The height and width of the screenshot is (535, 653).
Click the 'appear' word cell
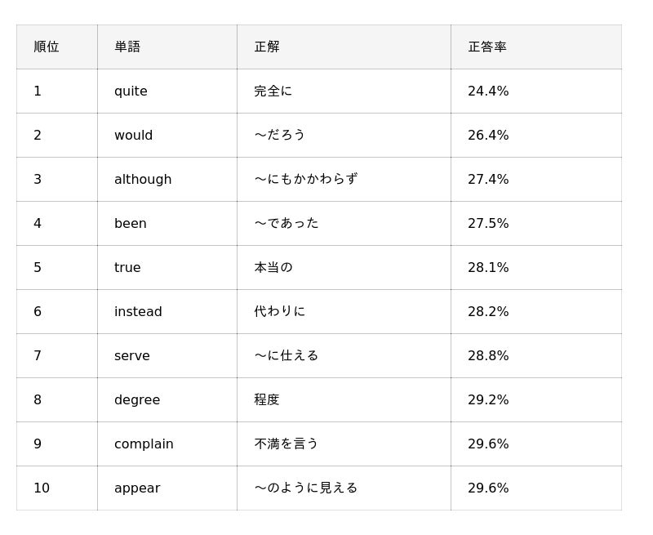pos(167,488)
